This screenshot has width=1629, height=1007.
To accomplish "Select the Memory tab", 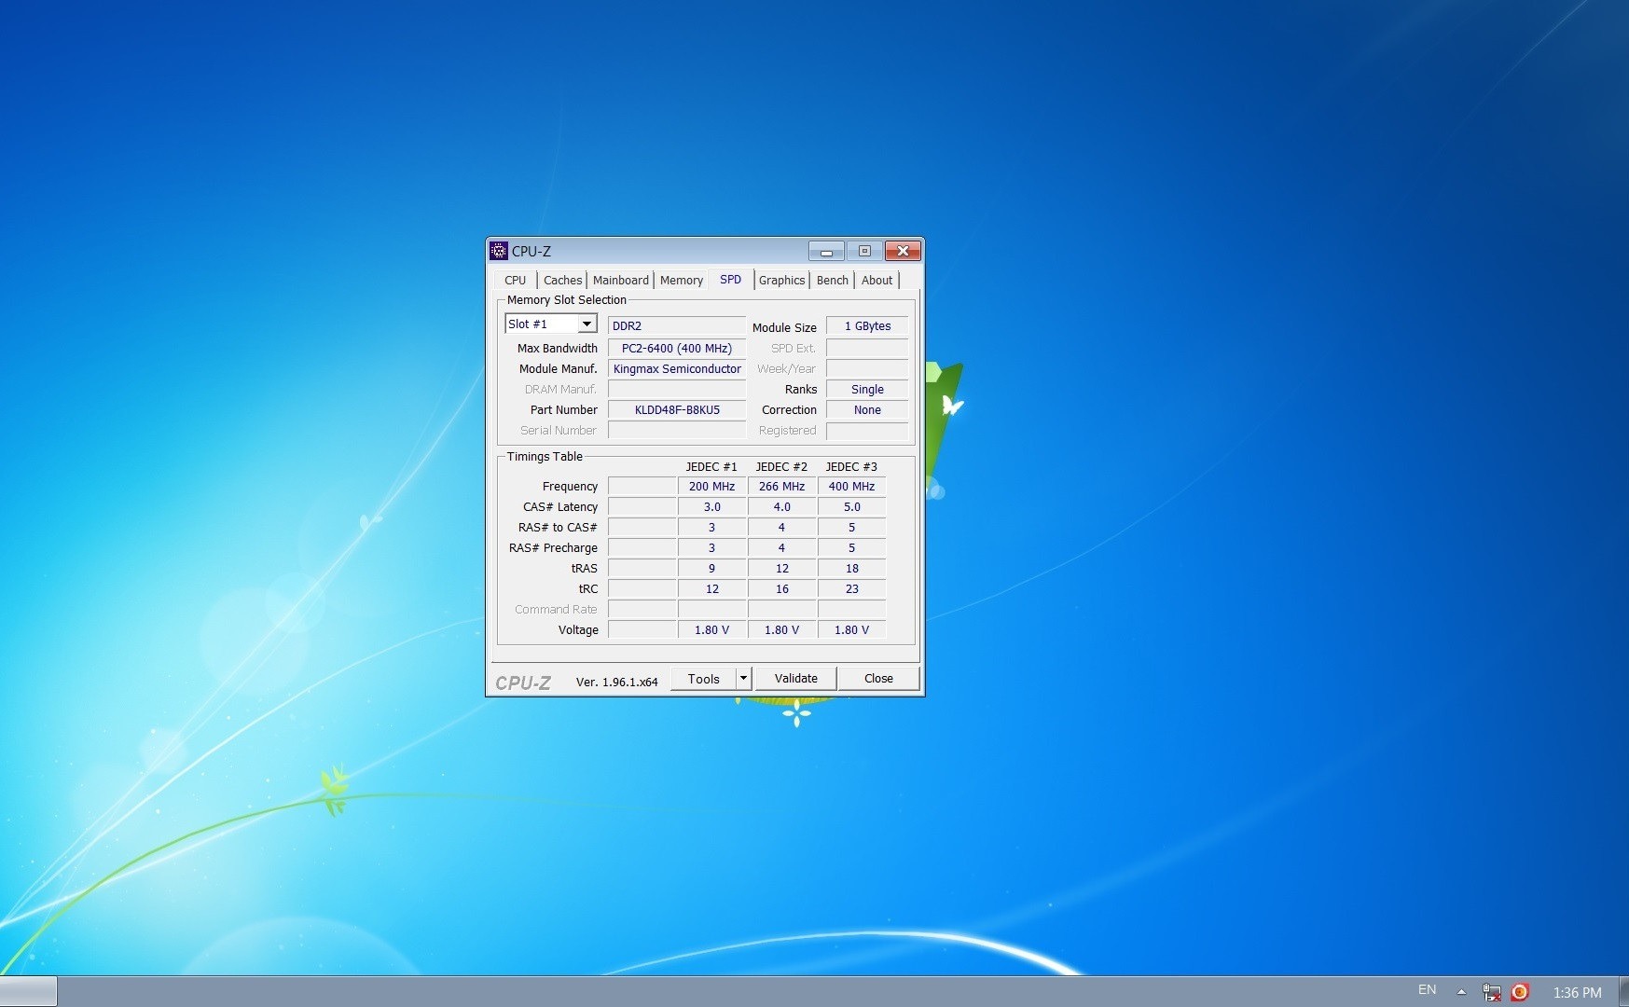I will 681,281.
